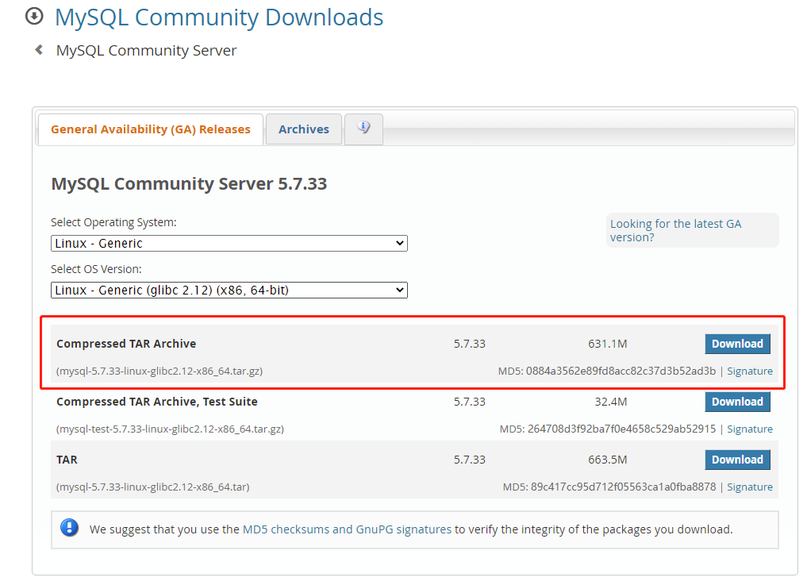807x585 pixels.
Task: Click the 'Select Operating System:' label
Action: click(x=113, y=222)
